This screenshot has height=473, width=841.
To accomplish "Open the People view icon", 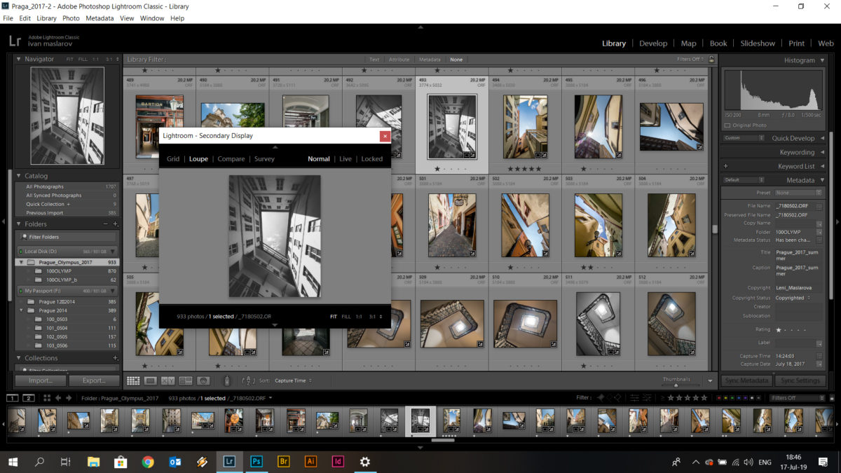I will pos(203,381).
